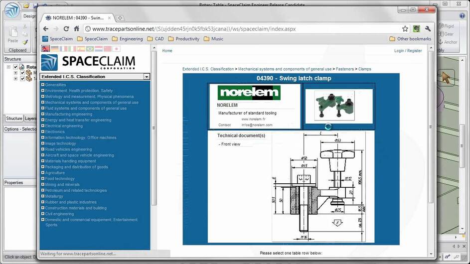
Task: Expand Mechanical systems and components category
Action: coord(42,102)
